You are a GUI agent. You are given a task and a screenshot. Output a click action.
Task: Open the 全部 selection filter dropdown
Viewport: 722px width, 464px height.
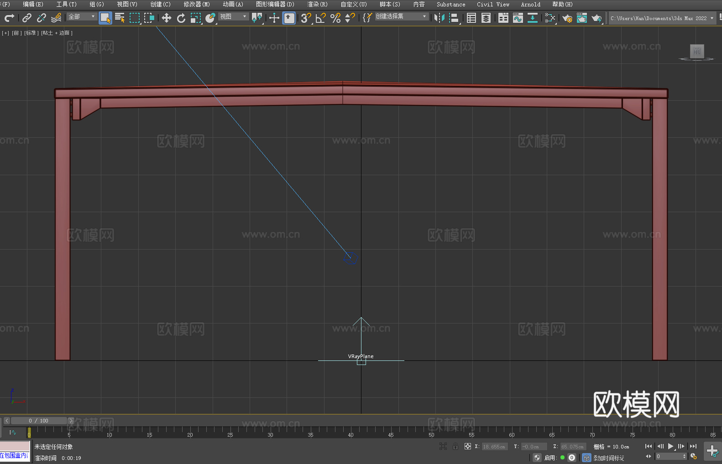82,16
